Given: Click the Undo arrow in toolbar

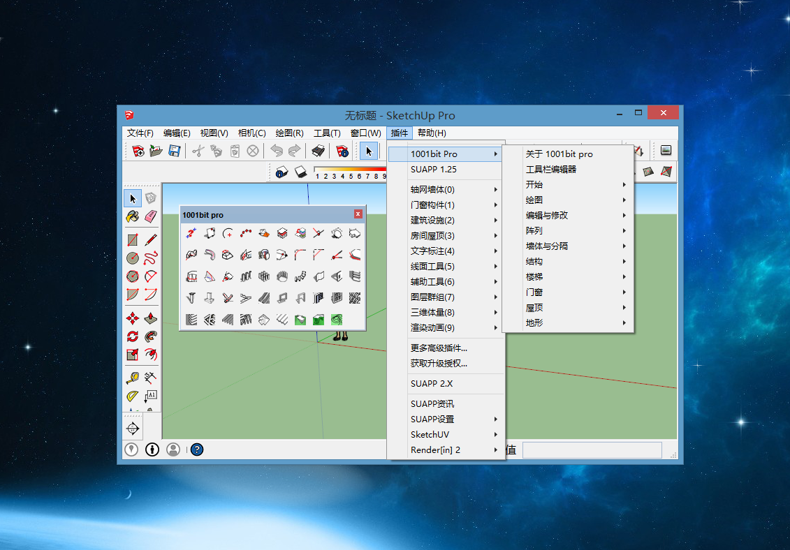Looking at the screenshot, I should [276, 151].
